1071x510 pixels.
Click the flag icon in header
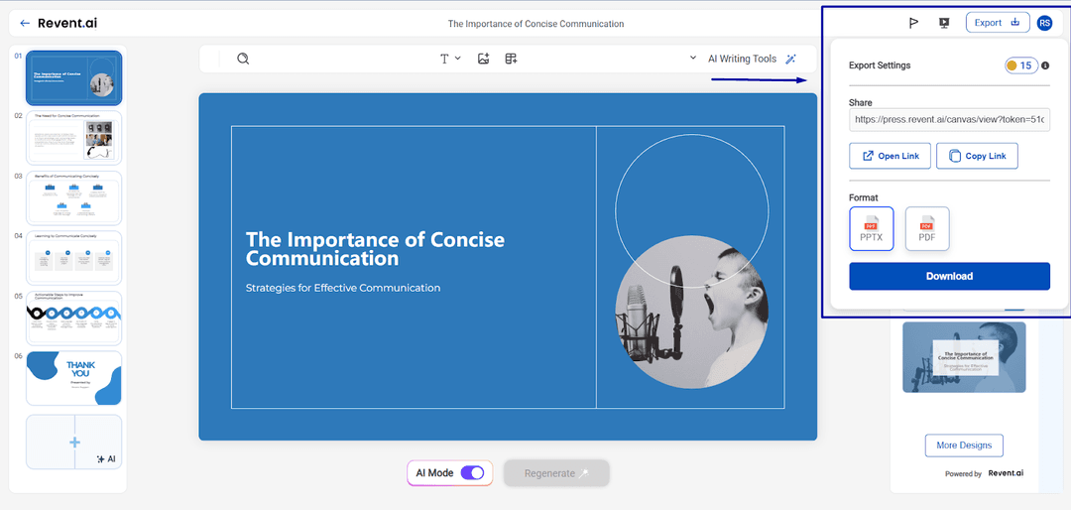(x=913, y=23)
